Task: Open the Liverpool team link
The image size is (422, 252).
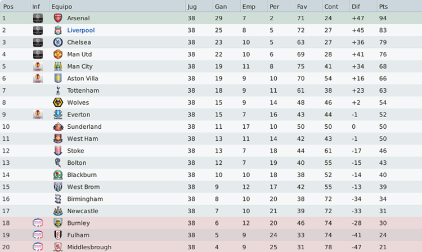Action: click(80, 30)
